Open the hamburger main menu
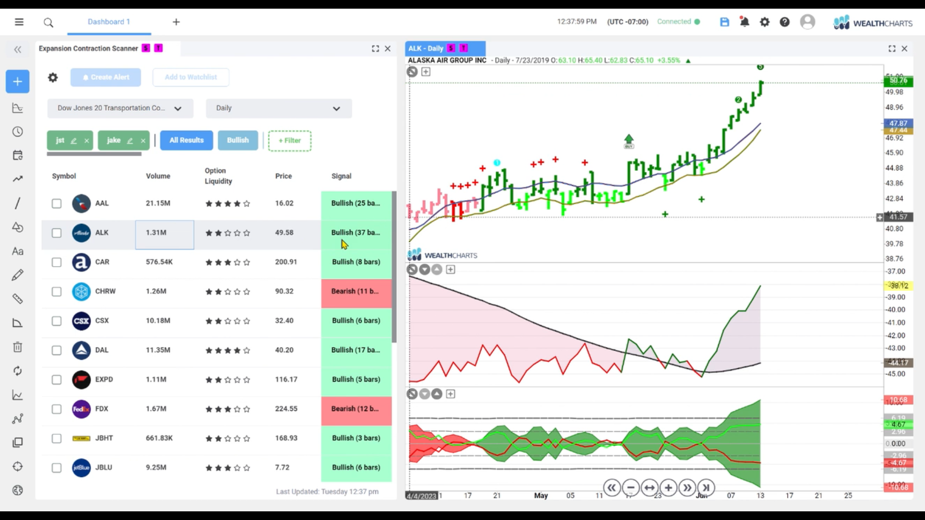The width and height of the screenshot is (925, 520). point(19,22)
